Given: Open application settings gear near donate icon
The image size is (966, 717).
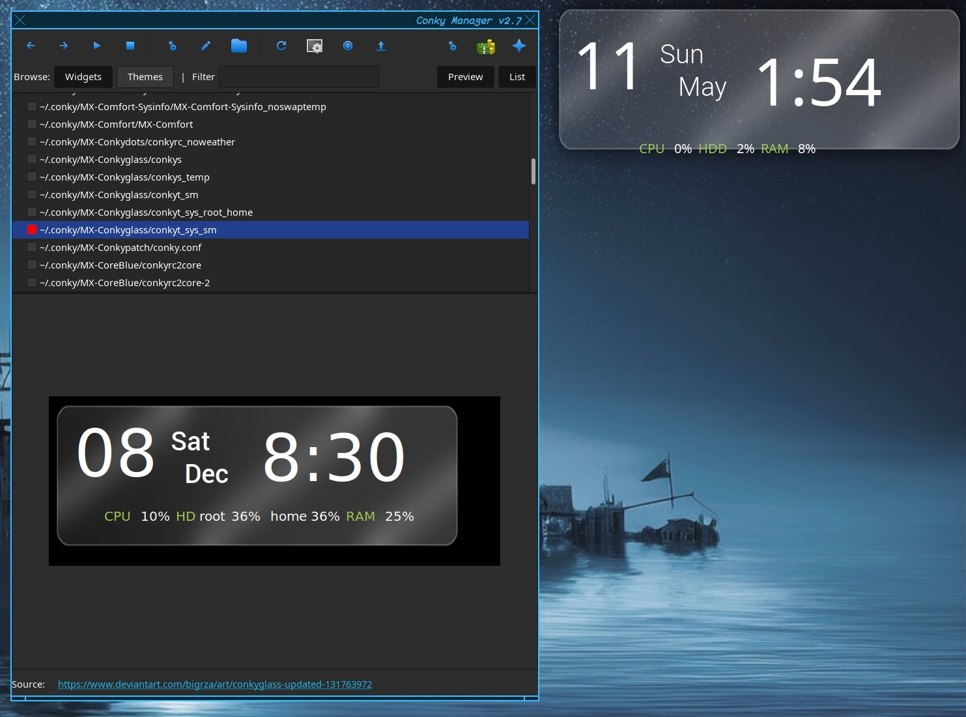Looking at the screenshot, I should click(453, 46).
